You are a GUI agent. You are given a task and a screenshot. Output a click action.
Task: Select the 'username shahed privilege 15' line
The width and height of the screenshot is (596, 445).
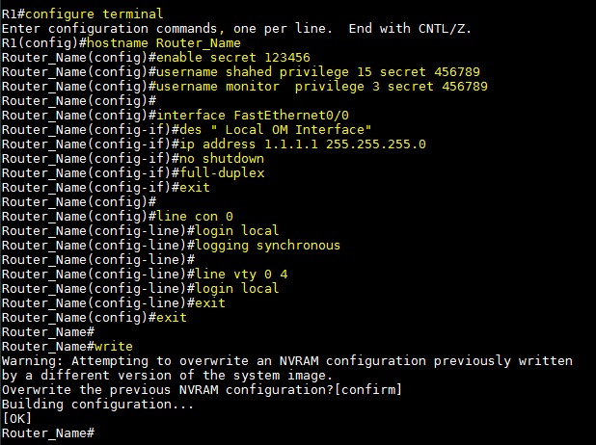(x=318, y=72)
